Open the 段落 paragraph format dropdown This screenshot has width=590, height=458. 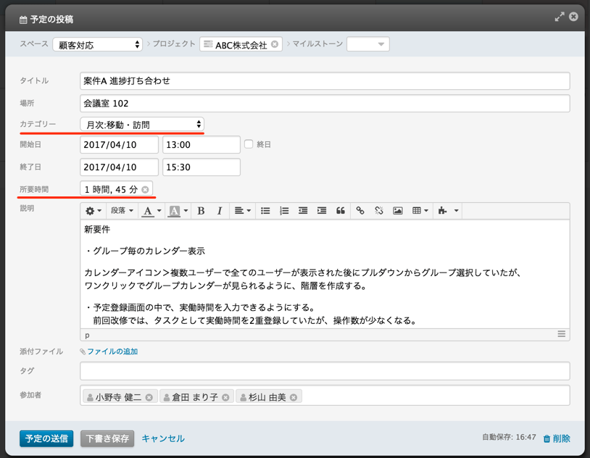pos(122,211)
